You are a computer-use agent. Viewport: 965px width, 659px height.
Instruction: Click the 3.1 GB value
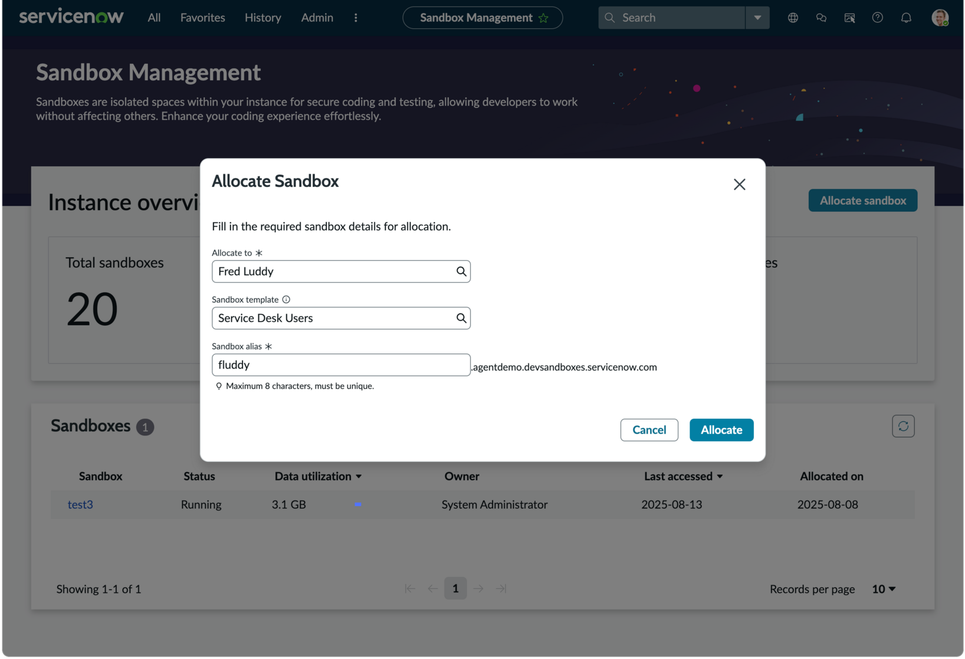(x=288, y=504)
